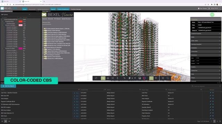The width and height of the screenshot is (222, 124).
Task: Open the dropdown arrow beside the section tool
Action: (135, 78)
